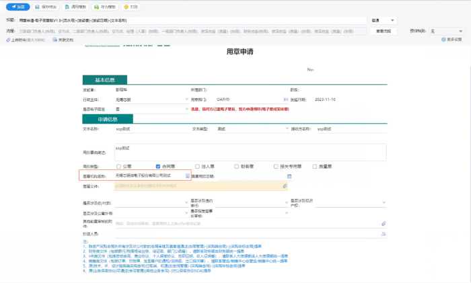Check the 法人章 checkbox
This screenshot has height=283, width=471.
point(197,166)
